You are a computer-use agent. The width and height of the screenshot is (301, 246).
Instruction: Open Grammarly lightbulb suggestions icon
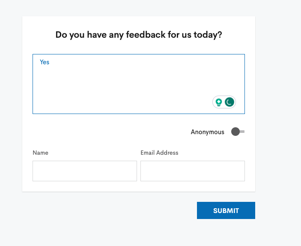[219, 102]
